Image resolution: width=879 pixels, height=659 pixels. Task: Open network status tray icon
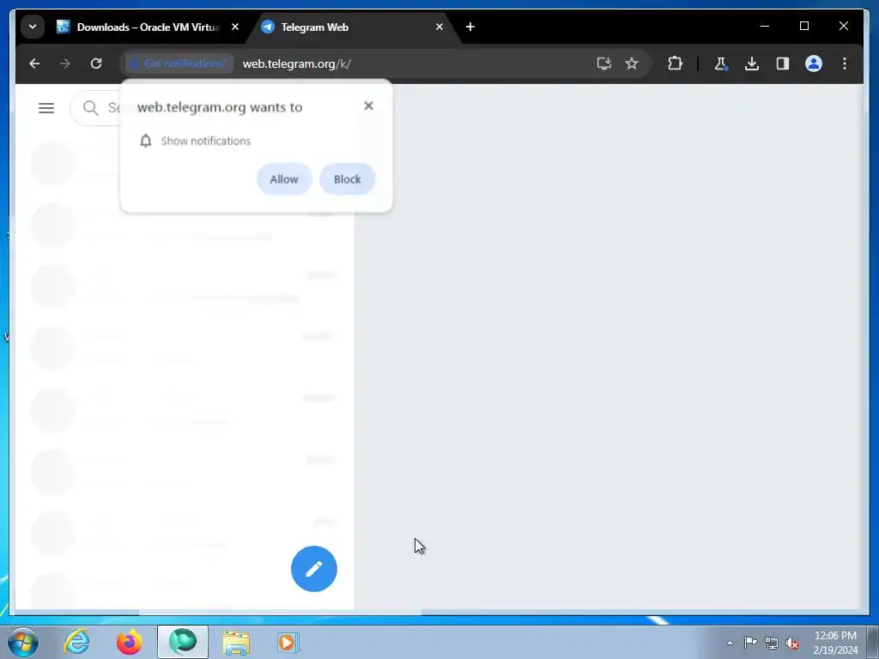pos(772,644)
